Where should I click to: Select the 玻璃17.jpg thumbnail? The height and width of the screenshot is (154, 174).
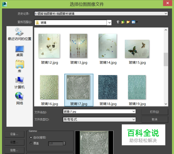click(78, 87)
